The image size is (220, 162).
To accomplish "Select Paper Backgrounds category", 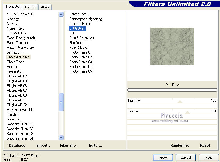I will pos(21,38).
